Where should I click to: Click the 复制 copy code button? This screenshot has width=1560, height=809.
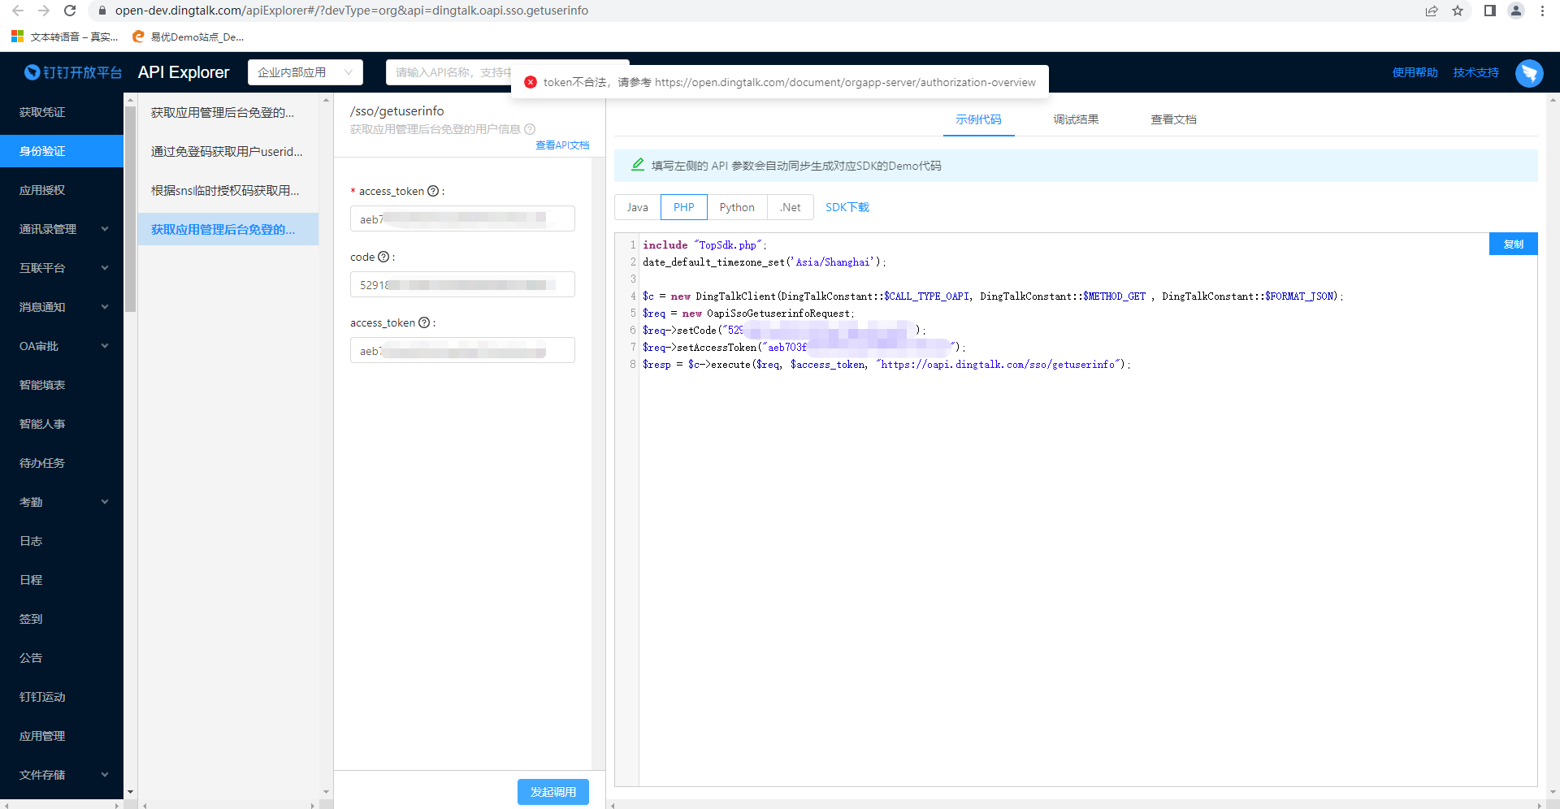click(x=1513, y=244)
